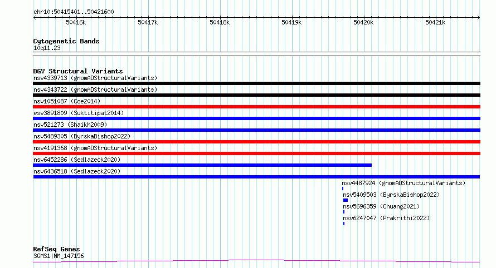Screen dimensions: 496x268
Task: Click the small blue marker under nsv4487924
Action: click(343, 188)
